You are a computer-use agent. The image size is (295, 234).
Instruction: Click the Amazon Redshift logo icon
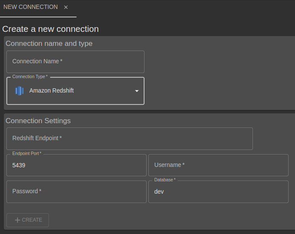pos(19,91)
